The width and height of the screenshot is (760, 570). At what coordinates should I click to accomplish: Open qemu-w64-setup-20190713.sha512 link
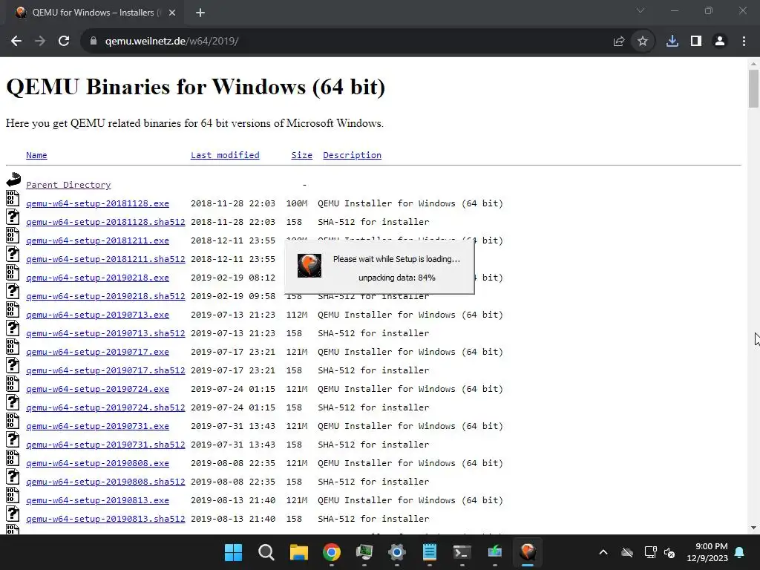[105, 333]
